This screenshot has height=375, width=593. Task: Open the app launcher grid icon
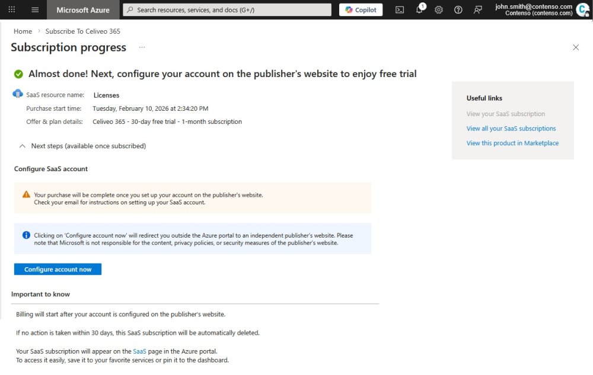(12, 9)
